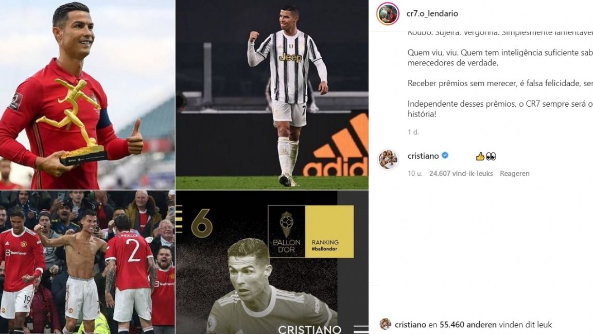Open the 24.607 vind-ik-leuks list
The height and width of the screenshot is (334, 593).
click(x=461, y=173)
